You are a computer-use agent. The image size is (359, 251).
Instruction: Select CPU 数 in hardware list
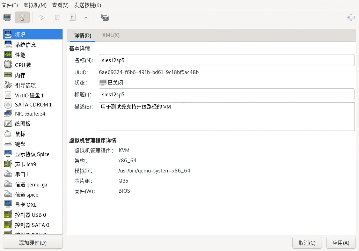[23, 65]
